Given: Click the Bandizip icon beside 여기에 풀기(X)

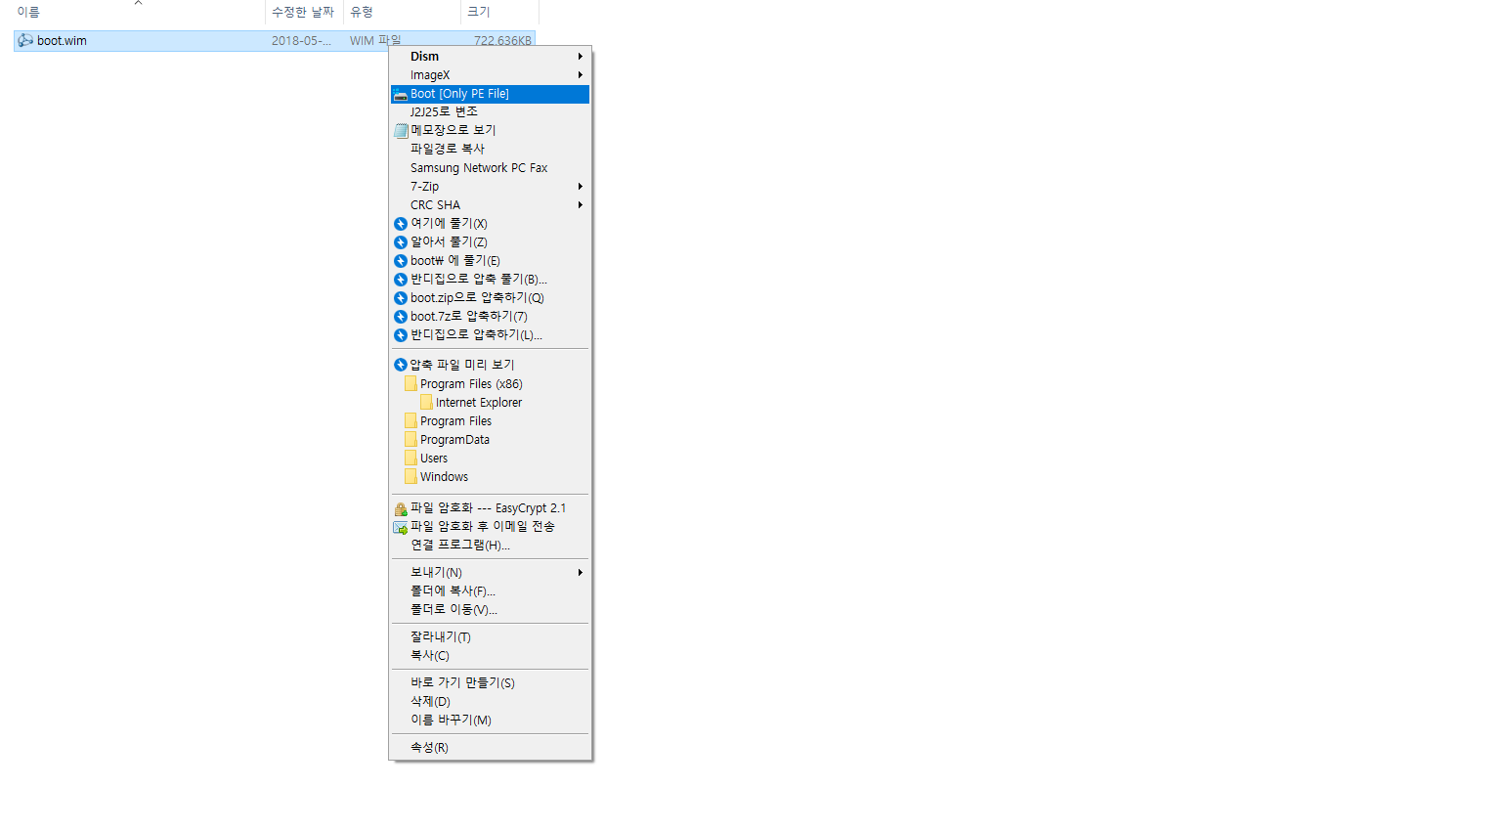Looking at the screenshot, I should tap(401, 224).
